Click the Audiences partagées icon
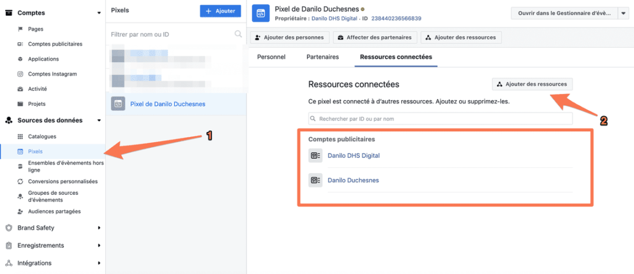The width and height of the screenshot is (634, 274). 21,211
